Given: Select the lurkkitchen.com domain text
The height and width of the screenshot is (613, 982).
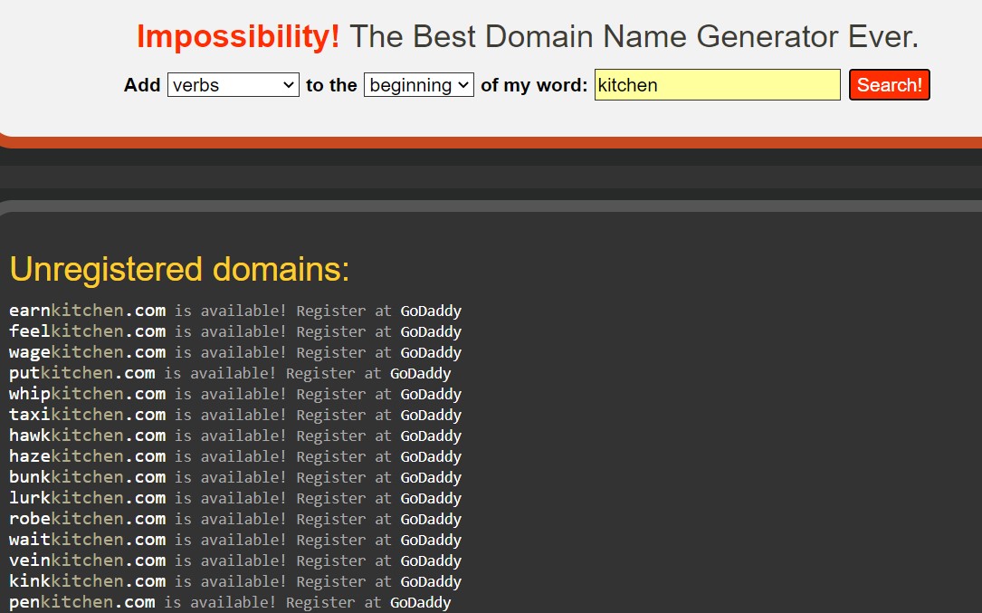Looking at the screenshot, I should point(87,498).
